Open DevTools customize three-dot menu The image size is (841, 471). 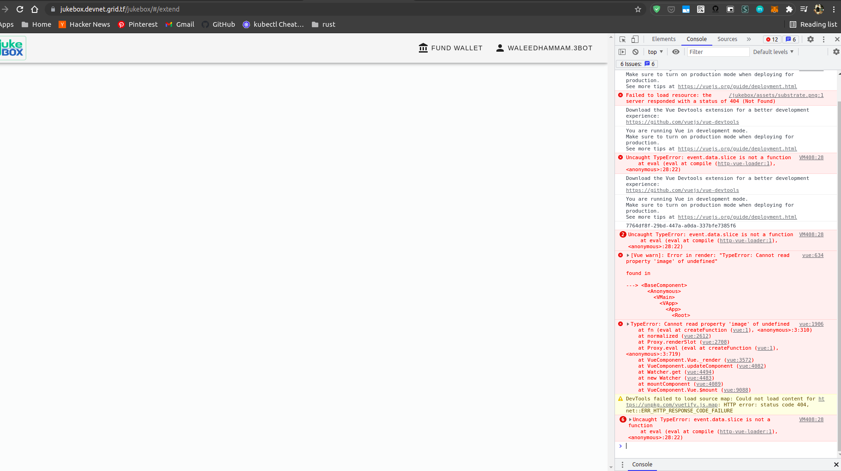tap(823, 39)
